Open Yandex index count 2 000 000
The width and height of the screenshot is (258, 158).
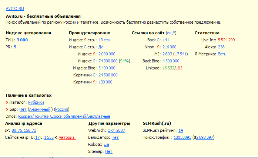(108, 54)
